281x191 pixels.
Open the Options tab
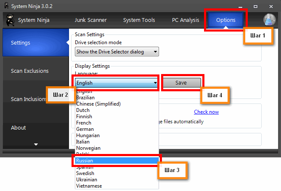(225, 20)
